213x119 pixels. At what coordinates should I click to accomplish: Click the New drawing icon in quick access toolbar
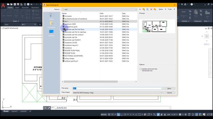point(8,4)
